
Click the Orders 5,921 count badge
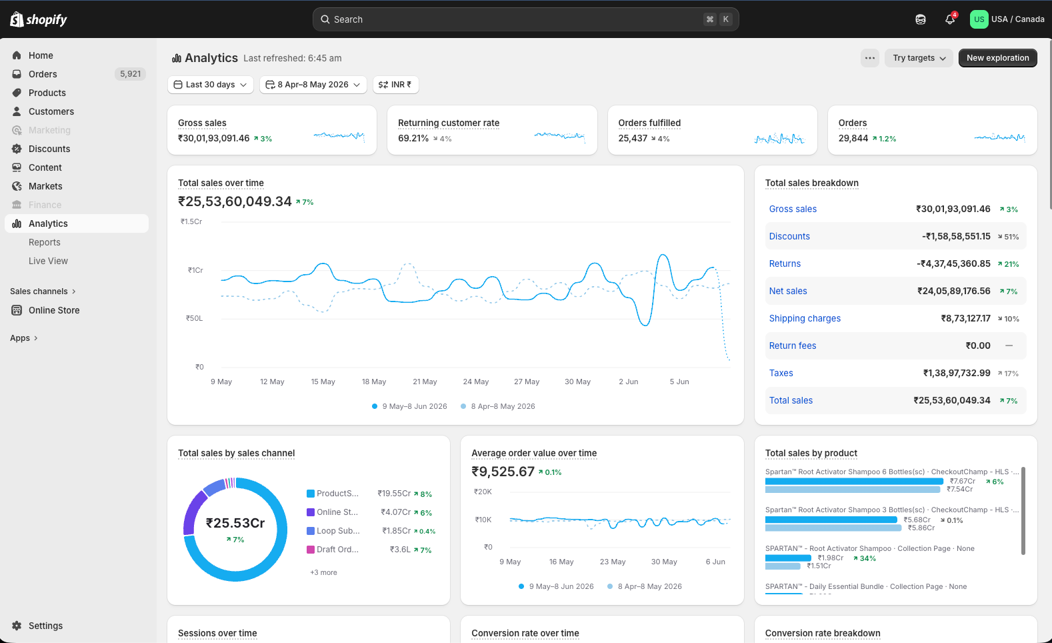130,74
